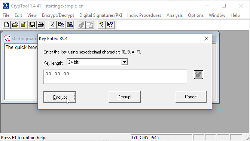
Task: Click the New document toolbar icon
Action: coord(6,25)
